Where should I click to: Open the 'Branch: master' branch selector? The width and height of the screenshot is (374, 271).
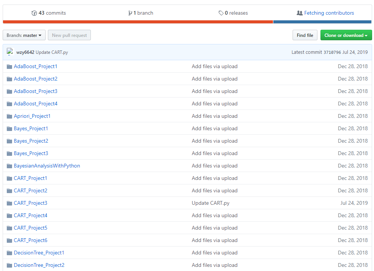tap(24, 35)
